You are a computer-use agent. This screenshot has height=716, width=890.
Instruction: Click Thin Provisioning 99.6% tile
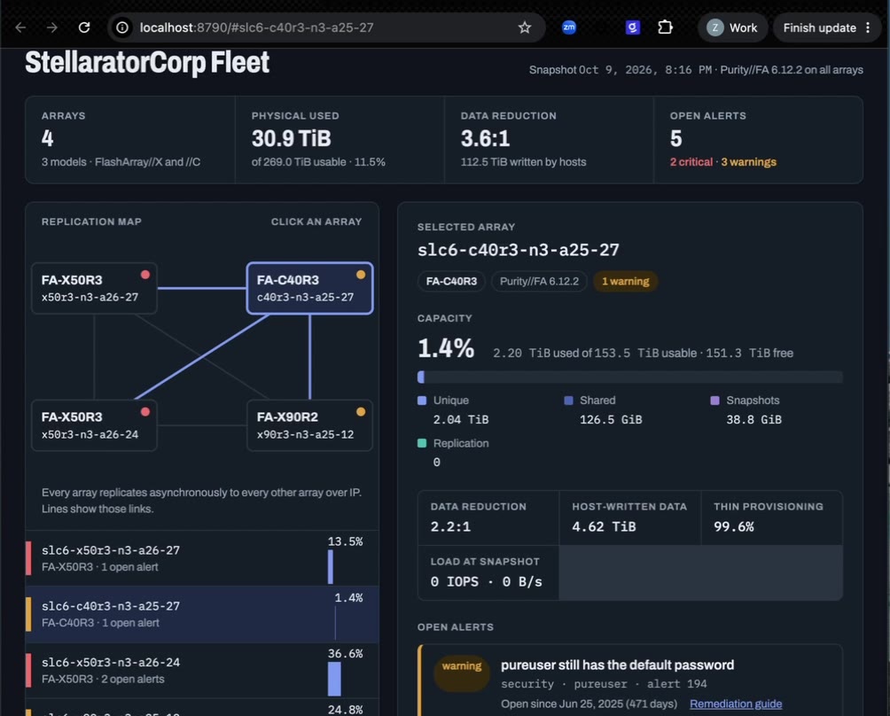tap(771, 518)
